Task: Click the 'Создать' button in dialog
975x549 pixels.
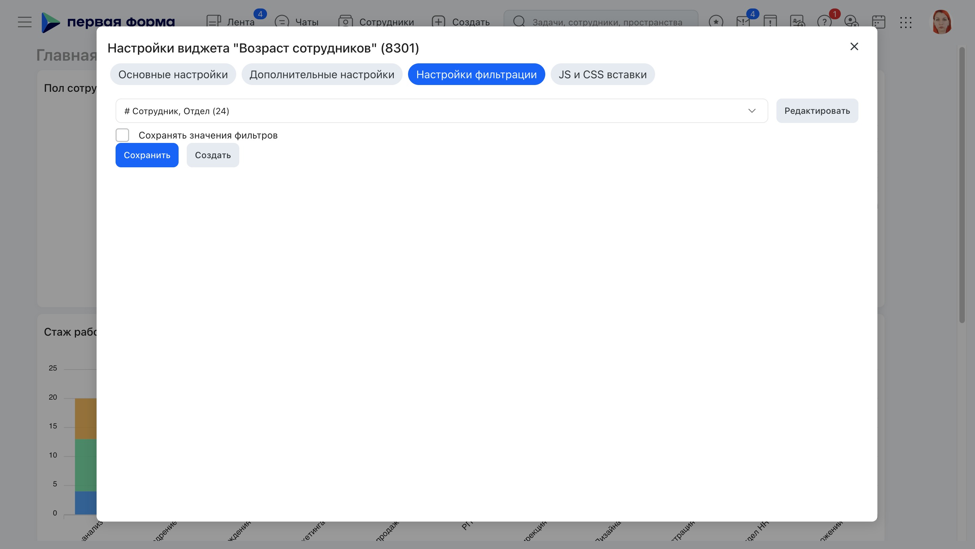Action: 213,155
